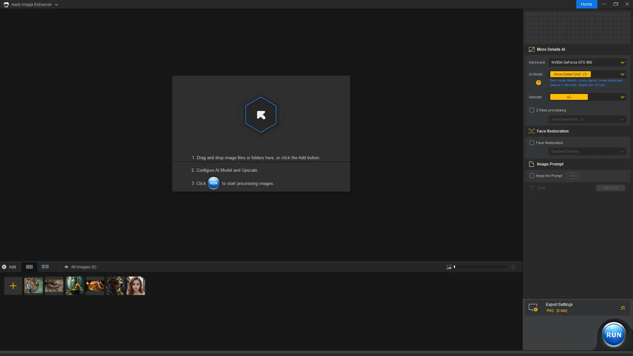Select the tiger image thumbnail

(x=34, y=286)
